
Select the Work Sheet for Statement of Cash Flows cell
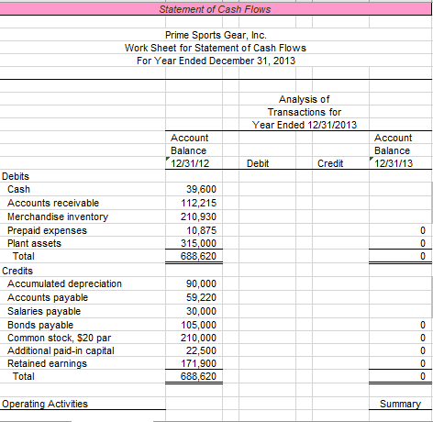[216, 48]
